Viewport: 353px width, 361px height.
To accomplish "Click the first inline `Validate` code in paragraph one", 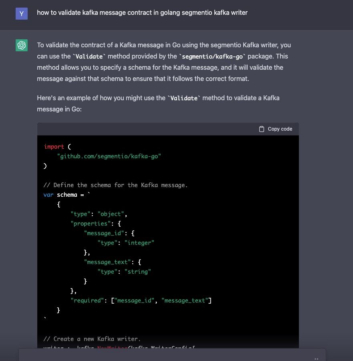I will point(89,56).
